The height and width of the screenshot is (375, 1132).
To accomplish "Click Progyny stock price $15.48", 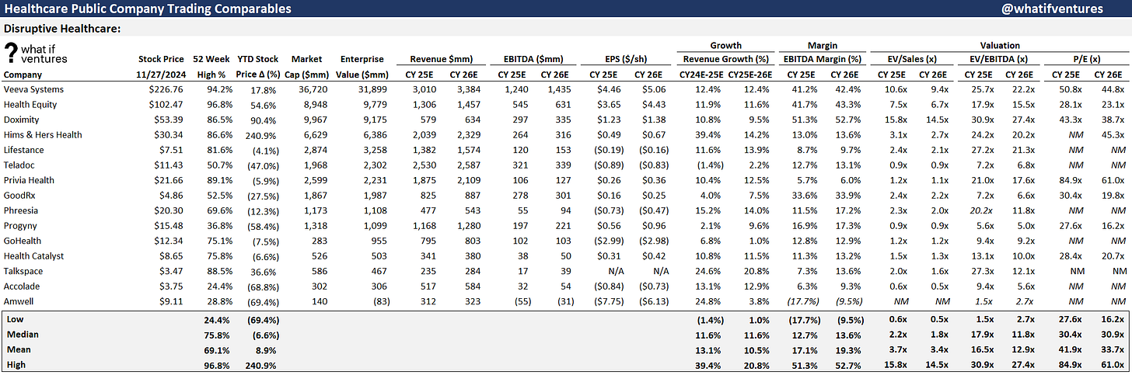I will [171, 226].
